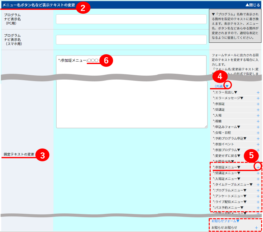The height and width of the screenshot is (232, 263).
Task: Click the plus icon for プログラムメニュー
Action: [x=258, y=191]
